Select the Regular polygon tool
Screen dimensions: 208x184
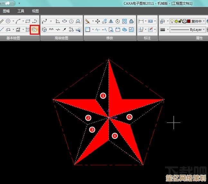[x=71, y=21]
